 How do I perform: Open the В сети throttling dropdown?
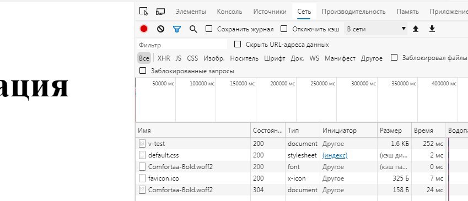(x=375, y=29)
